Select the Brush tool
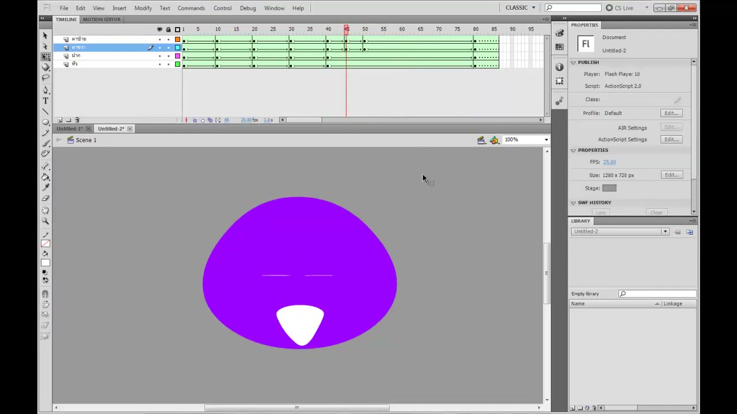 [x=45, y=143]
